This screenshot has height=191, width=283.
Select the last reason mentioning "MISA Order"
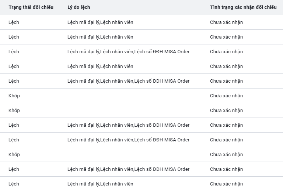click(128, 169)
